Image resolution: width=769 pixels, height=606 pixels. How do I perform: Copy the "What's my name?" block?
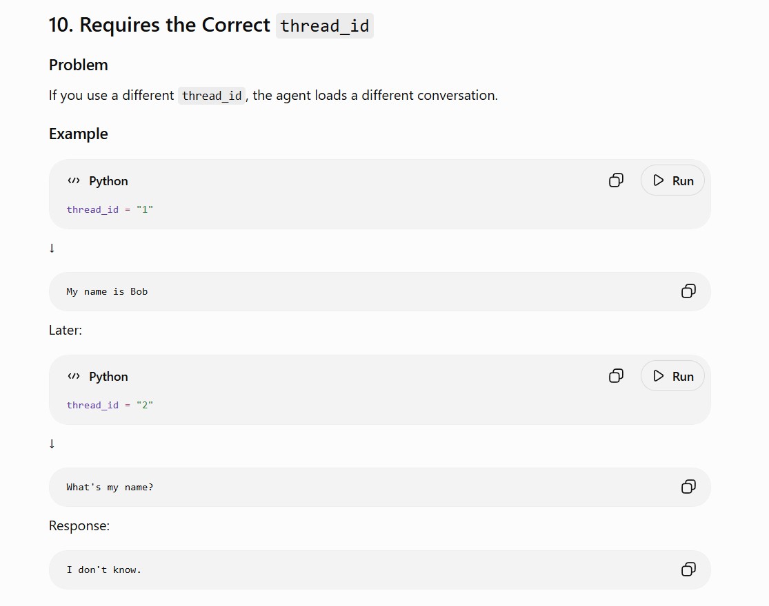(x=688, y=487)
